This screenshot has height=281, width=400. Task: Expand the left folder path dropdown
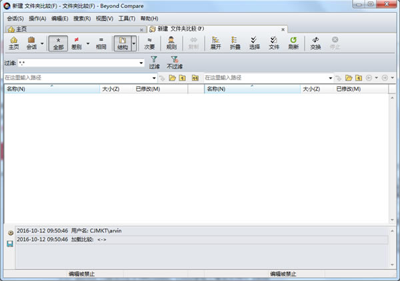point(154,78)
